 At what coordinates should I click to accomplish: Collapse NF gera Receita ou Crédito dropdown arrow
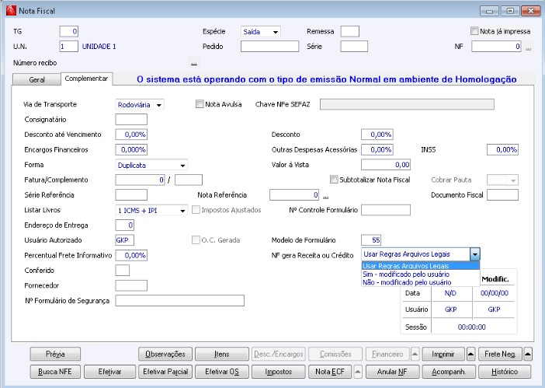tap(475, 254)
